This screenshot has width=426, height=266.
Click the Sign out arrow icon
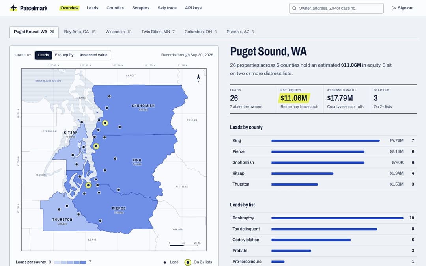pos(393,8)
